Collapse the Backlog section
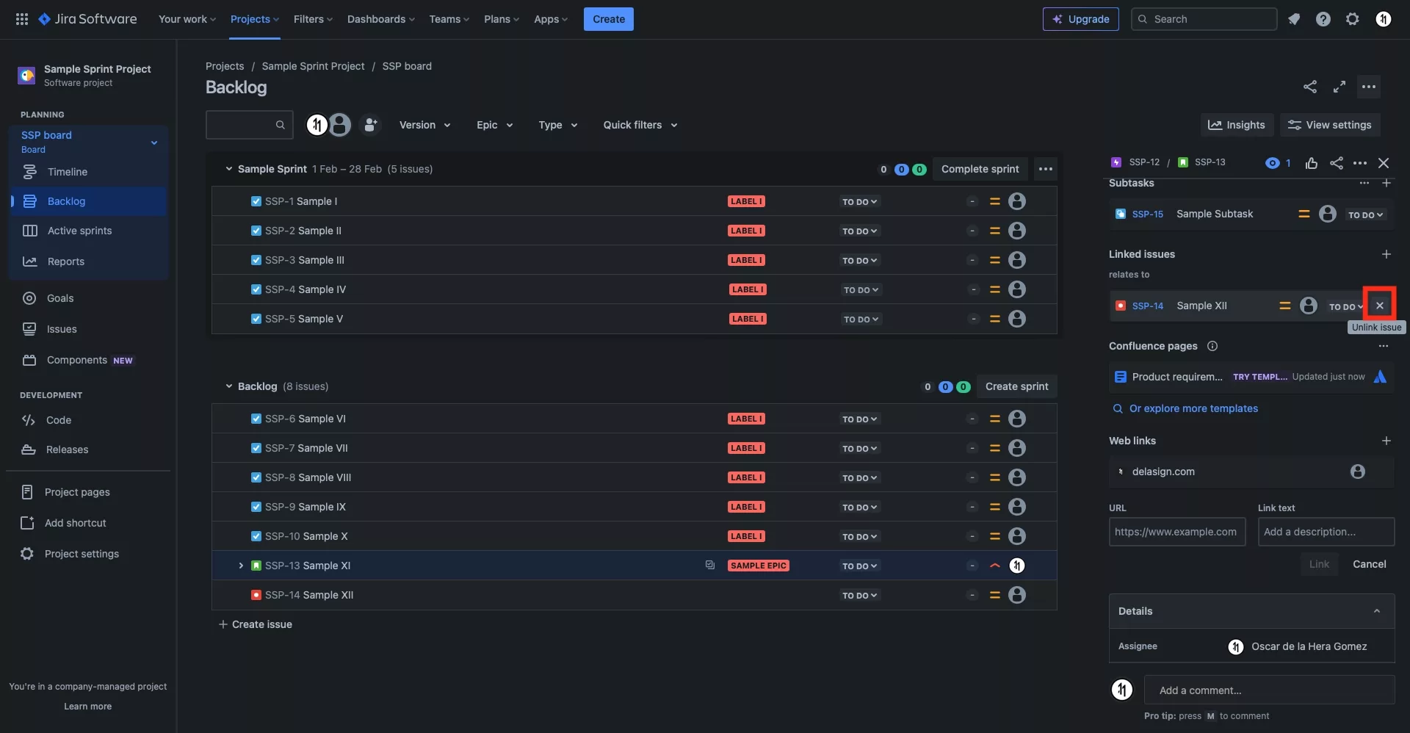Viewport: 1410px width, 733px height. click(x=228, y=386)
